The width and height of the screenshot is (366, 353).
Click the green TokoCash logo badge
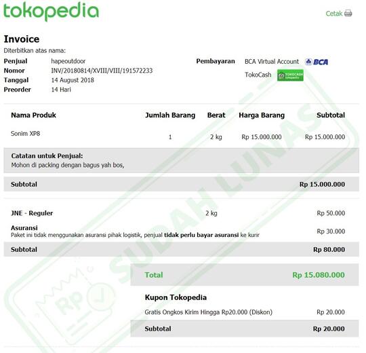290,75
